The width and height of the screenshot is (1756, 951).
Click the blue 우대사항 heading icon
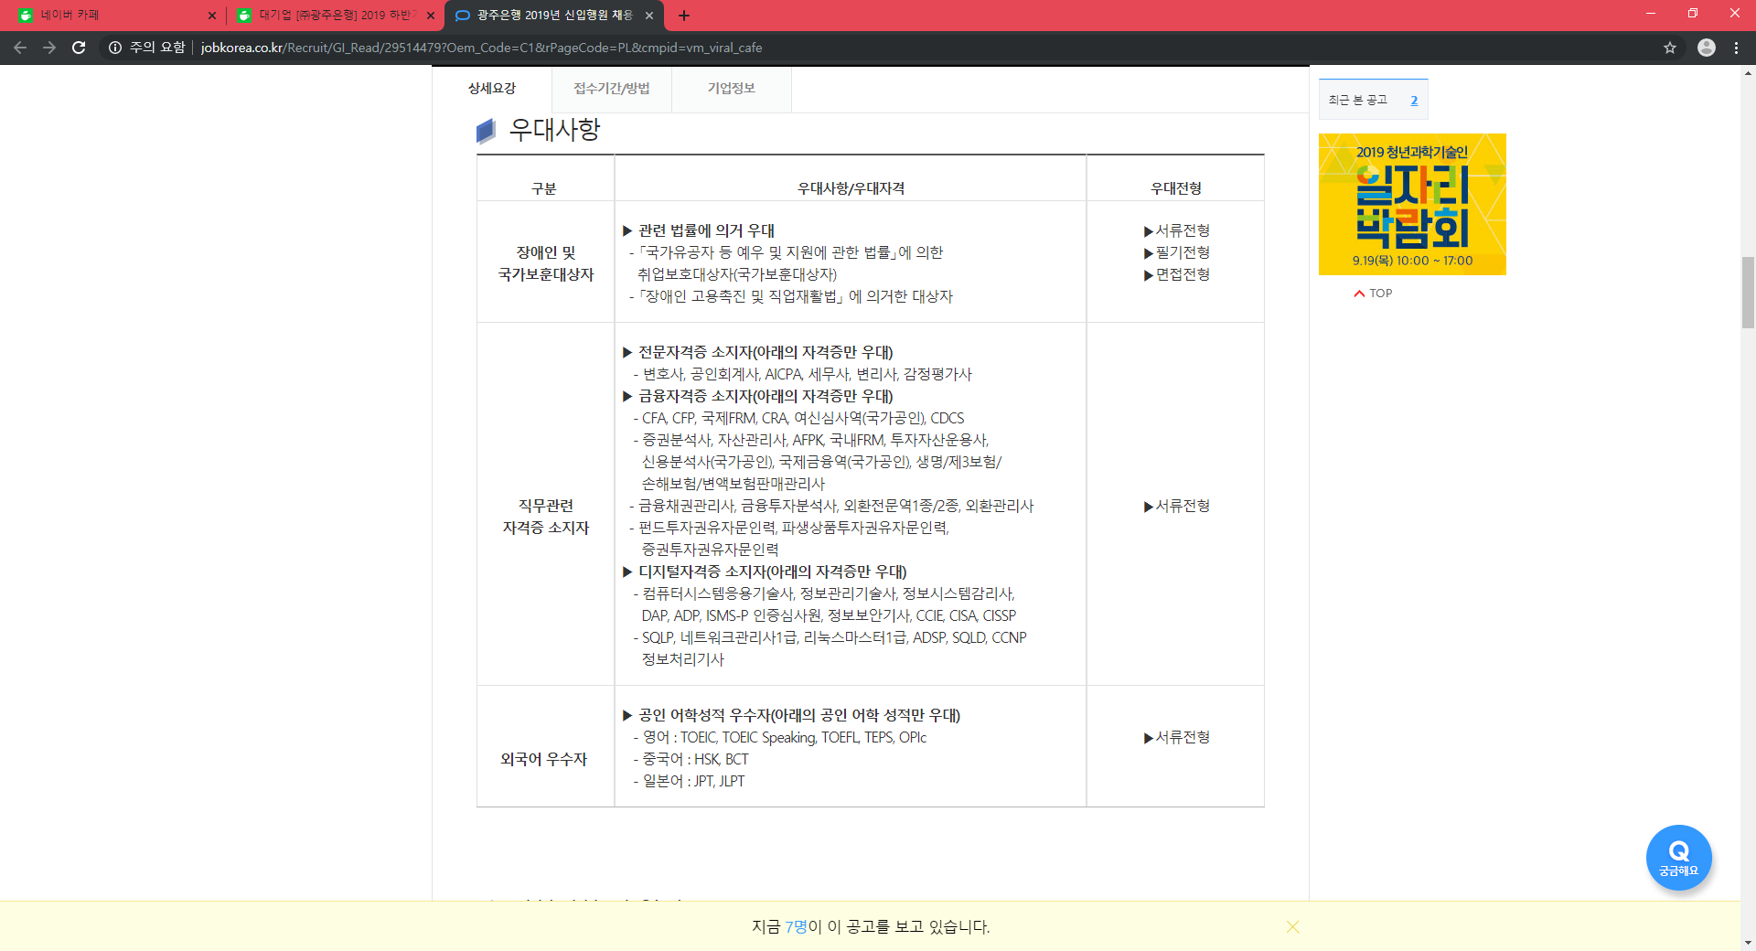pos(486,132)
